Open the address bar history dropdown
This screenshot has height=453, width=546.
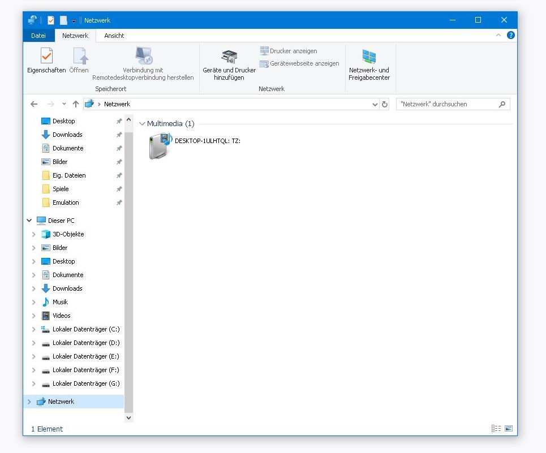375,104
